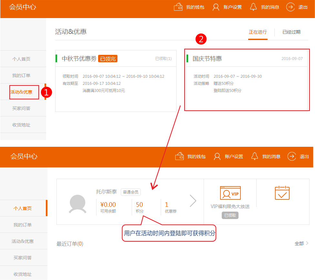Click account settings person icon in upper header
315x280 pixels.
(x=216, y=7)
